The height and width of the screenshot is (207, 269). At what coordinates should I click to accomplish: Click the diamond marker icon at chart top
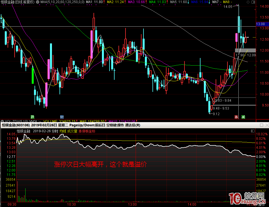[248, 2]
